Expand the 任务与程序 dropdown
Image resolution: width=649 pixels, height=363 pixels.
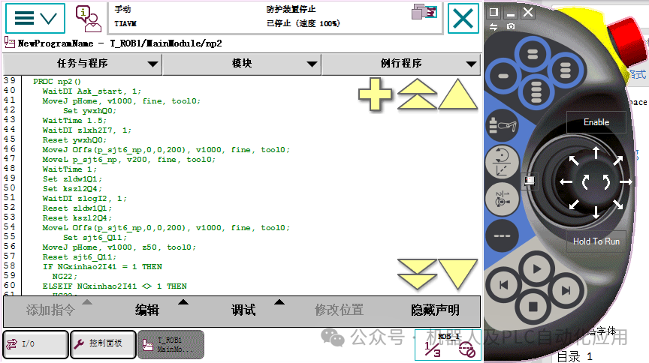[x=83, y=64]
